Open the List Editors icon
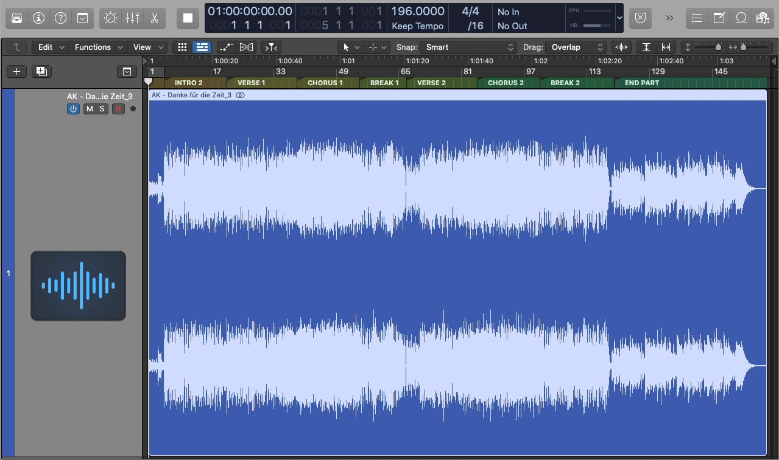Screen dimensions: 779x460 click(x=697, y=18)
